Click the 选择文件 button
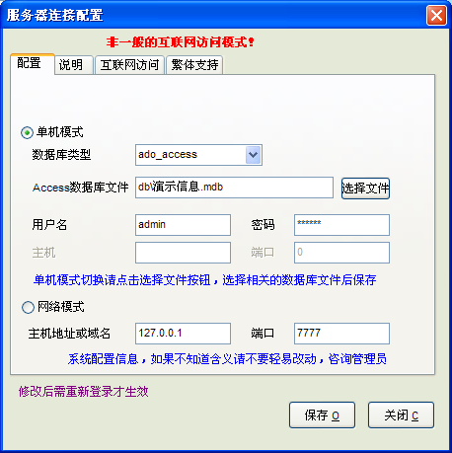Screen dimensions: 452x453 click(x=365, y=189)
